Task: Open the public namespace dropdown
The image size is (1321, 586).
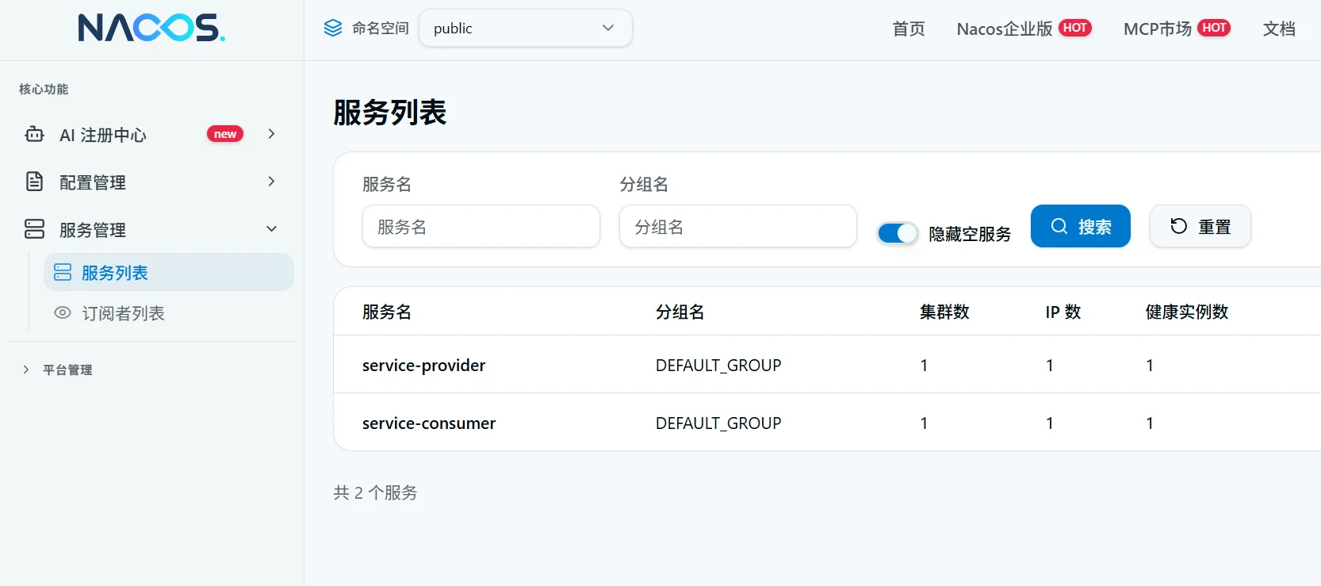Action: pyautogui.click(x=525, y=29)
